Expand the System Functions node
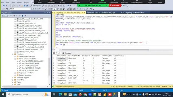This screenshot has width=173, height=97. (15, 75)
